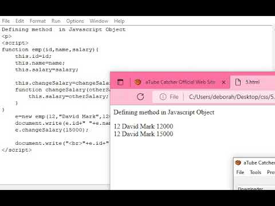The height and width of the screenshot is (206, 275).
Task: Open File menu in aTube Catcher window
Action: click(x=240, y=172)
